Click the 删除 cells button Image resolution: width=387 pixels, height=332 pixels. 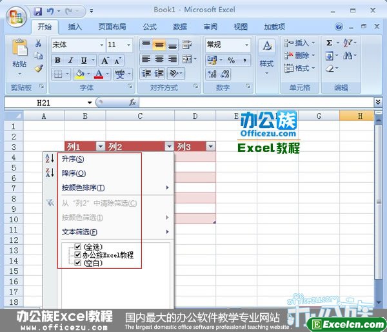click(x=299, y=56)
